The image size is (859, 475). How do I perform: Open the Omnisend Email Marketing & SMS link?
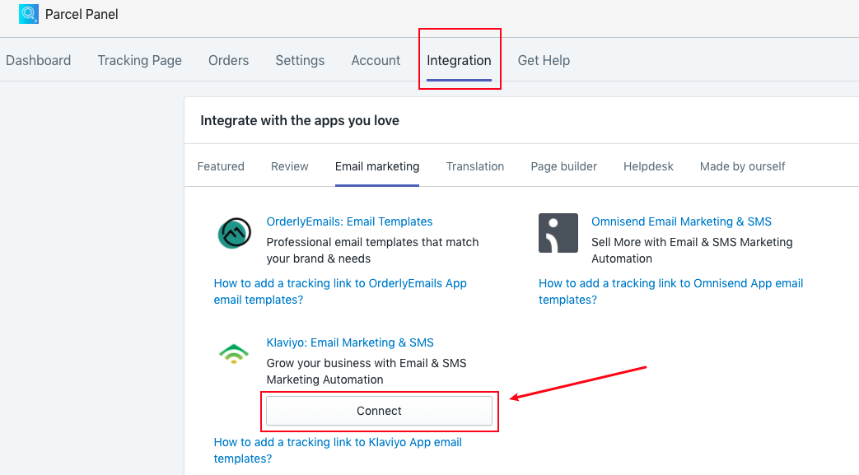(681, 221)
